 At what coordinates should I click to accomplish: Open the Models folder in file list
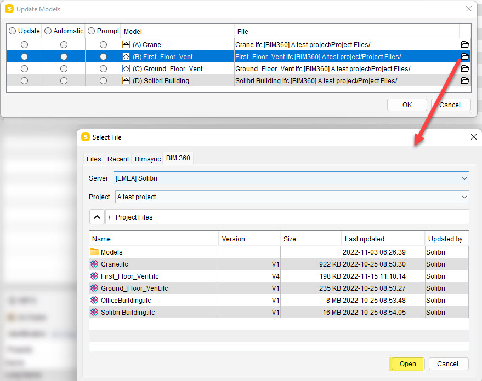111,252
